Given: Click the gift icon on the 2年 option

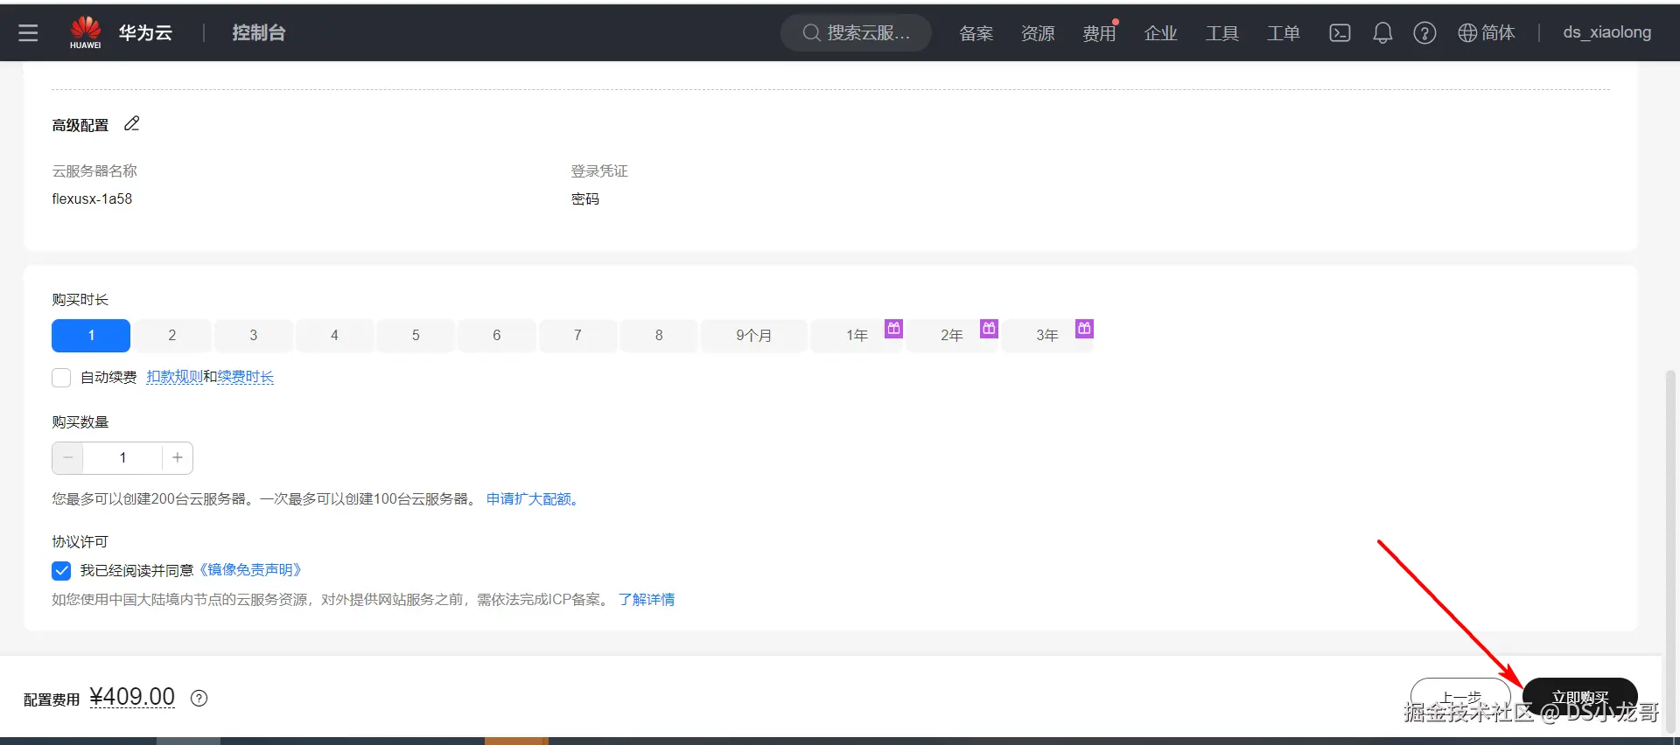Looking at the screenshot, I should pyautogui.click(x=989, y=329).
